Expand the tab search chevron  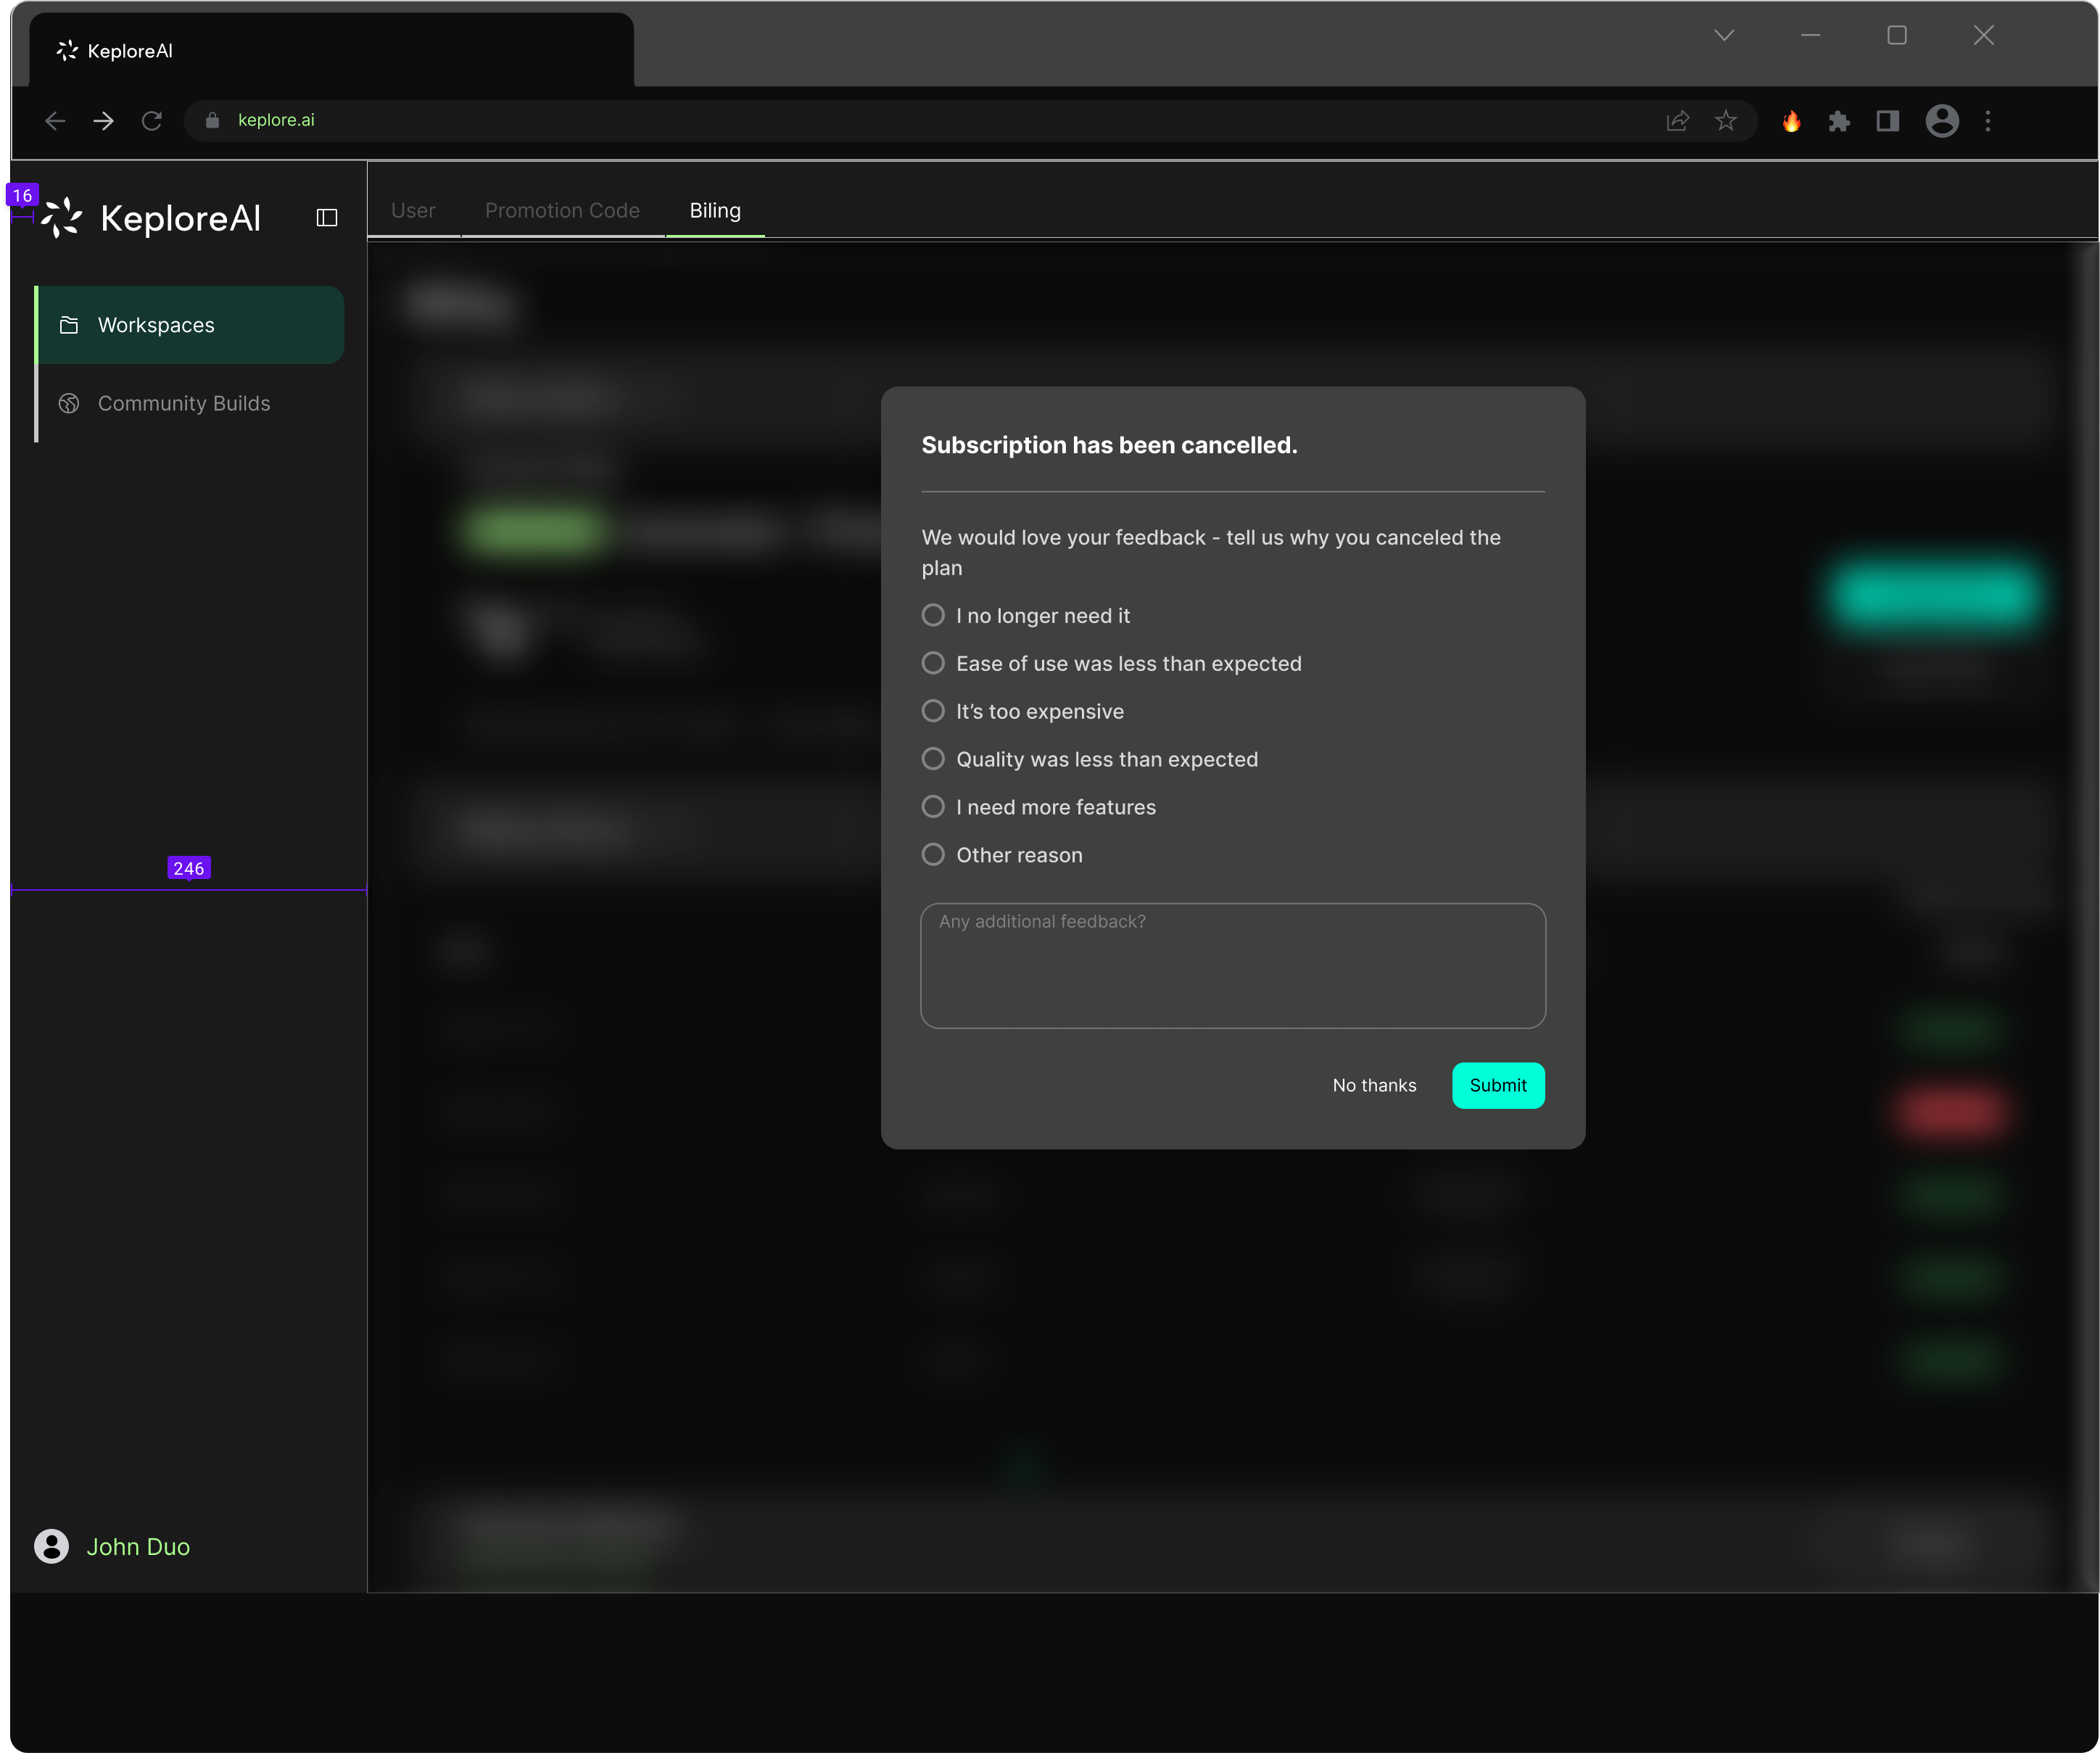pyautogui.click(x=1723, y=35)
